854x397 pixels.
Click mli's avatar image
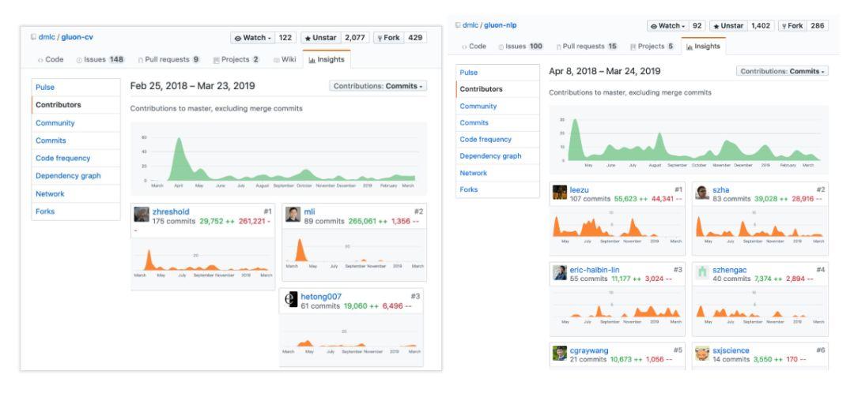[x=293, y=214]
